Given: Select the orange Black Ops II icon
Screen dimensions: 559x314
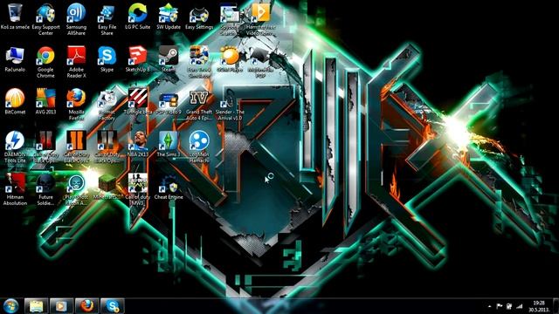Looking at the screenshot, I should point(76,147).
